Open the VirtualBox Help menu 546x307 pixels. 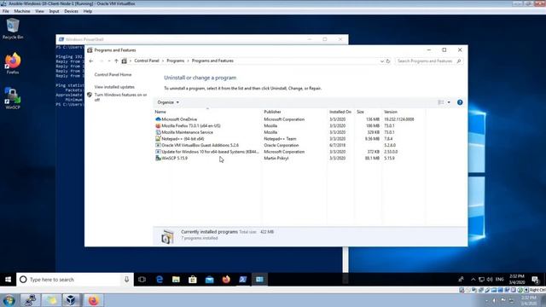click(87, 11)
